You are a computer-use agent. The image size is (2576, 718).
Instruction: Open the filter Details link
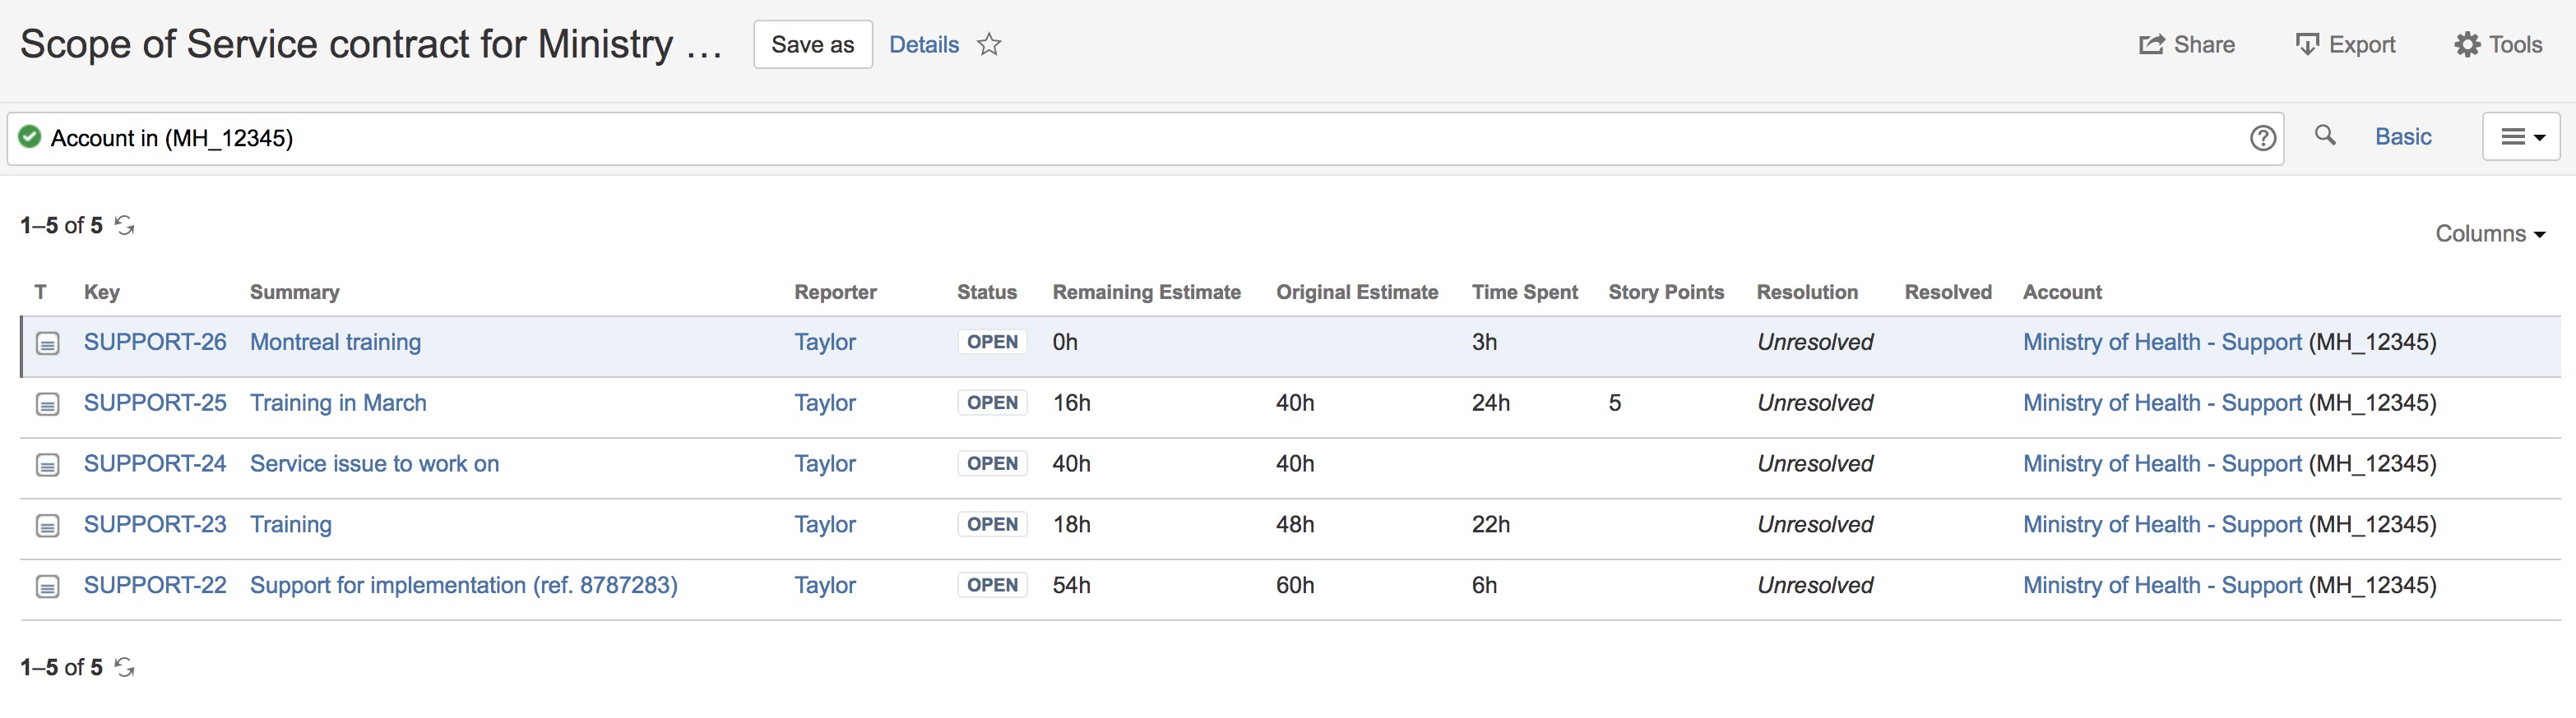pyautogui.click(x=923, y=45)
